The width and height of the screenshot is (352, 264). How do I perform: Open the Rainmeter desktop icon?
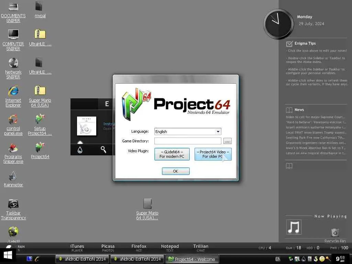pyautogui.click(x=13, y=179)
